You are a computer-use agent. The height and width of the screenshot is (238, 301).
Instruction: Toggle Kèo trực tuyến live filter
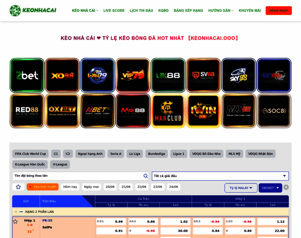tap(43, 187)
